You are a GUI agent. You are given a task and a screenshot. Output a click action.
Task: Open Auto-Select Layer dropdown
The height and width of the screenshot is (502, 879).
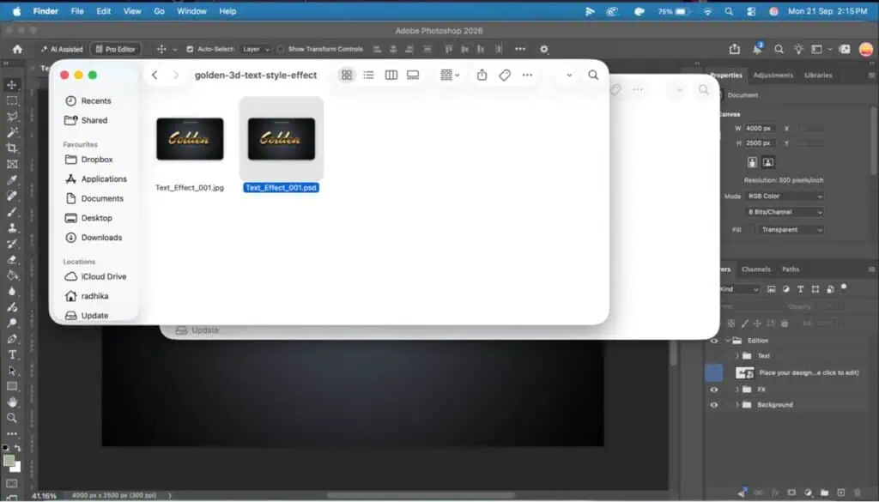(256, 49)
